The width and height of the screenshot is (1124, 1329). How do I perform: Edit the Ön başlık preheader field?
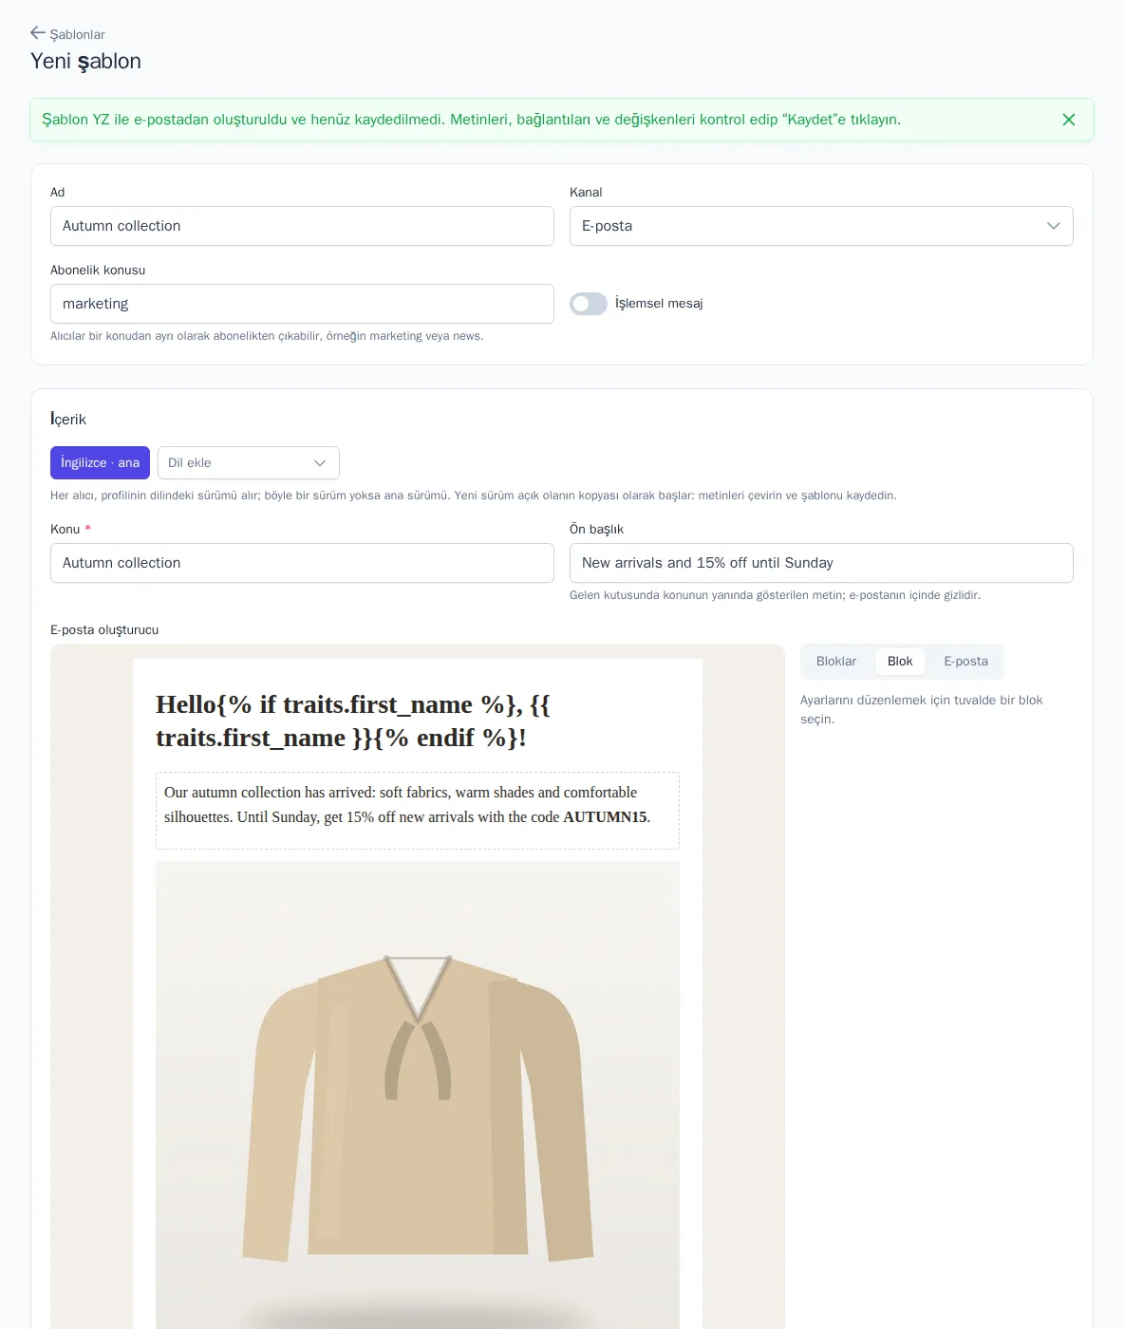coord(821,563)
